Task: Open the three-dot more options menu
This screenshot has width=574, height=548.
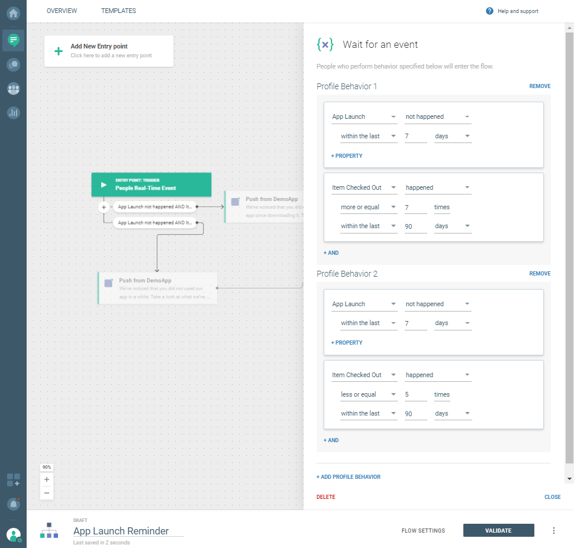Action: [554, 530]
